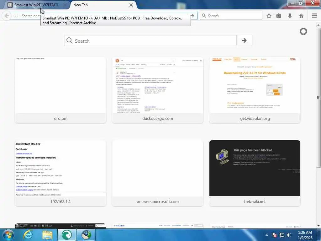This screenshot has height=241, width=321.
Task: Open the get.videolan.org tile
Action: (255, 90)
